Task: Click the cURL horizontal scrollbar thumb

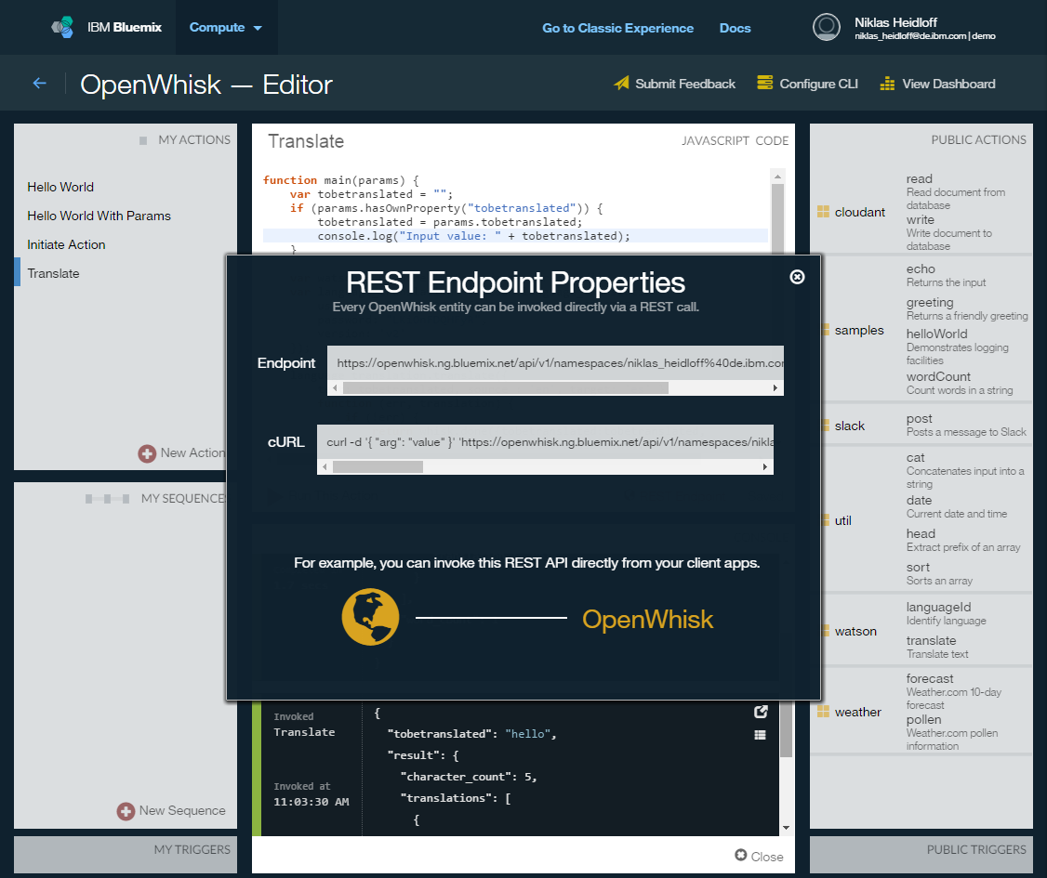Action: tap(378, 467)
